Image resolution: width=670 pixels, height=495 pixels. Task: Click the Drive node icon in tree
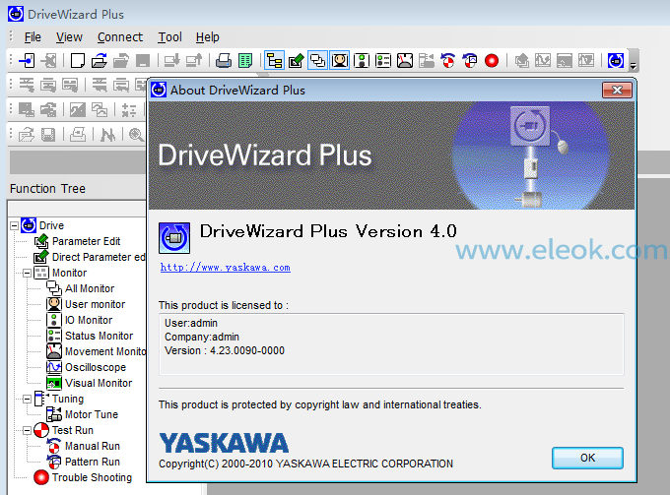click(x=29, y=225)
